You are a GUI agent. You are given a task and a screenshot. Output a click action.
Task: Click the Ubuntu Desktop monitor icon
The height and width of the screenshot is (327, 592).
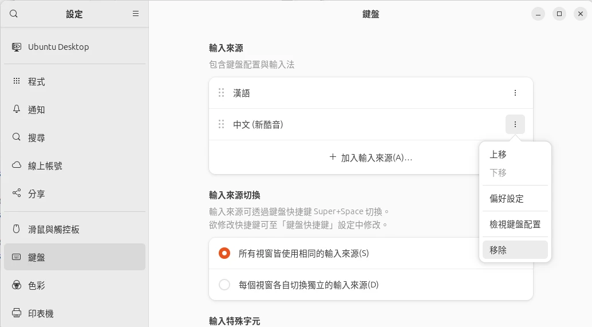(x=17, y=47)
